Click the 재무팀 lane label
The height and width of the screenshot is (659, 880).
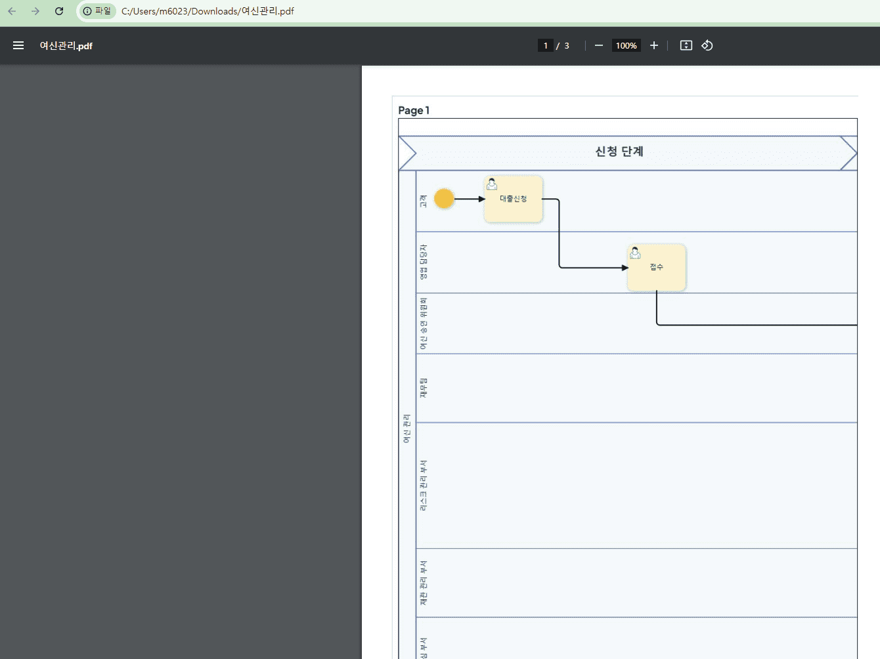[x=423, y=388]
